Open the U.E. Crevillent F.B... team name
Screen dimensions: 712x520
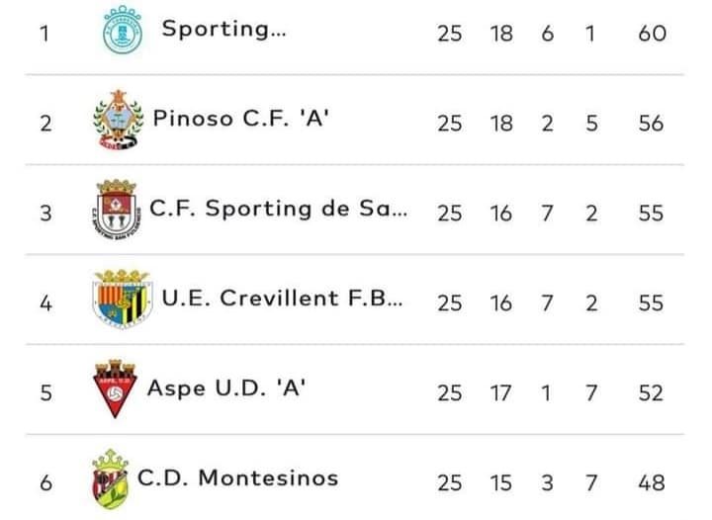click(283, 299)
